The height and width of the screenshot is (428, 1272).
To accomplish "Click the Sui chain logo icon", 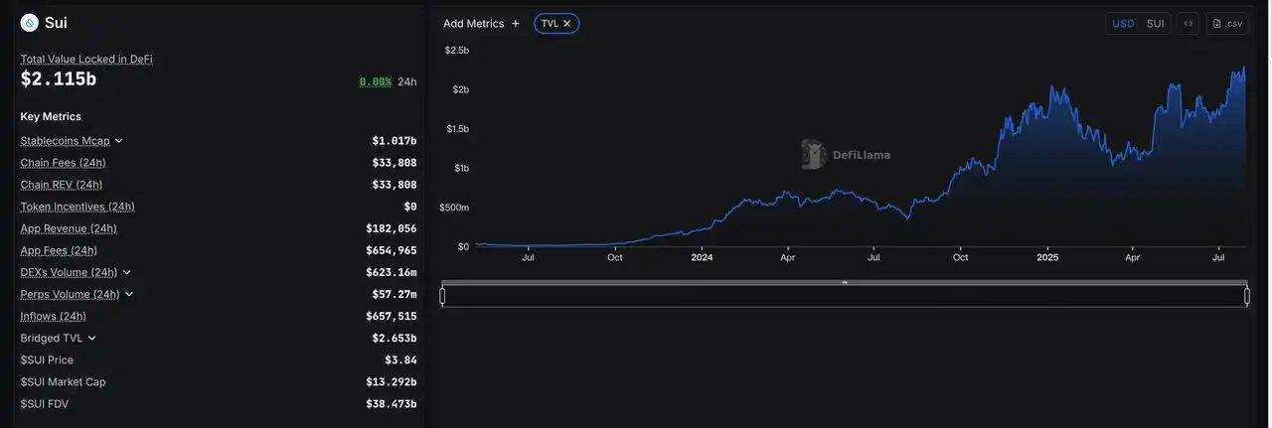I will (30, 23).
